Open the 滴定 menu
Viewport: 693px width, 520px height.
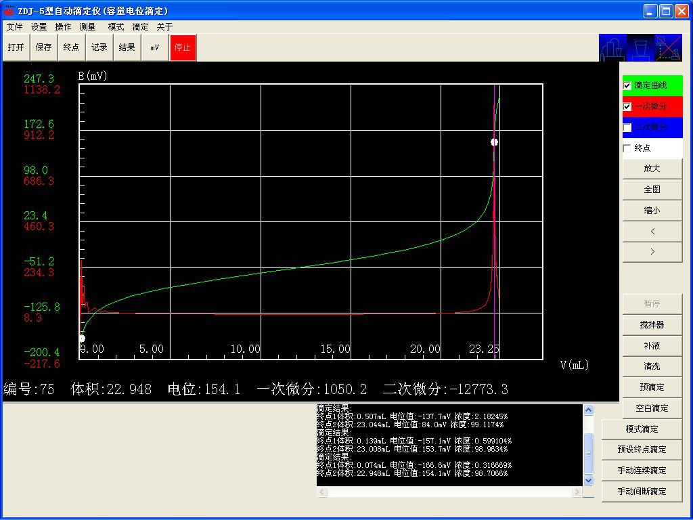point(140,27)
